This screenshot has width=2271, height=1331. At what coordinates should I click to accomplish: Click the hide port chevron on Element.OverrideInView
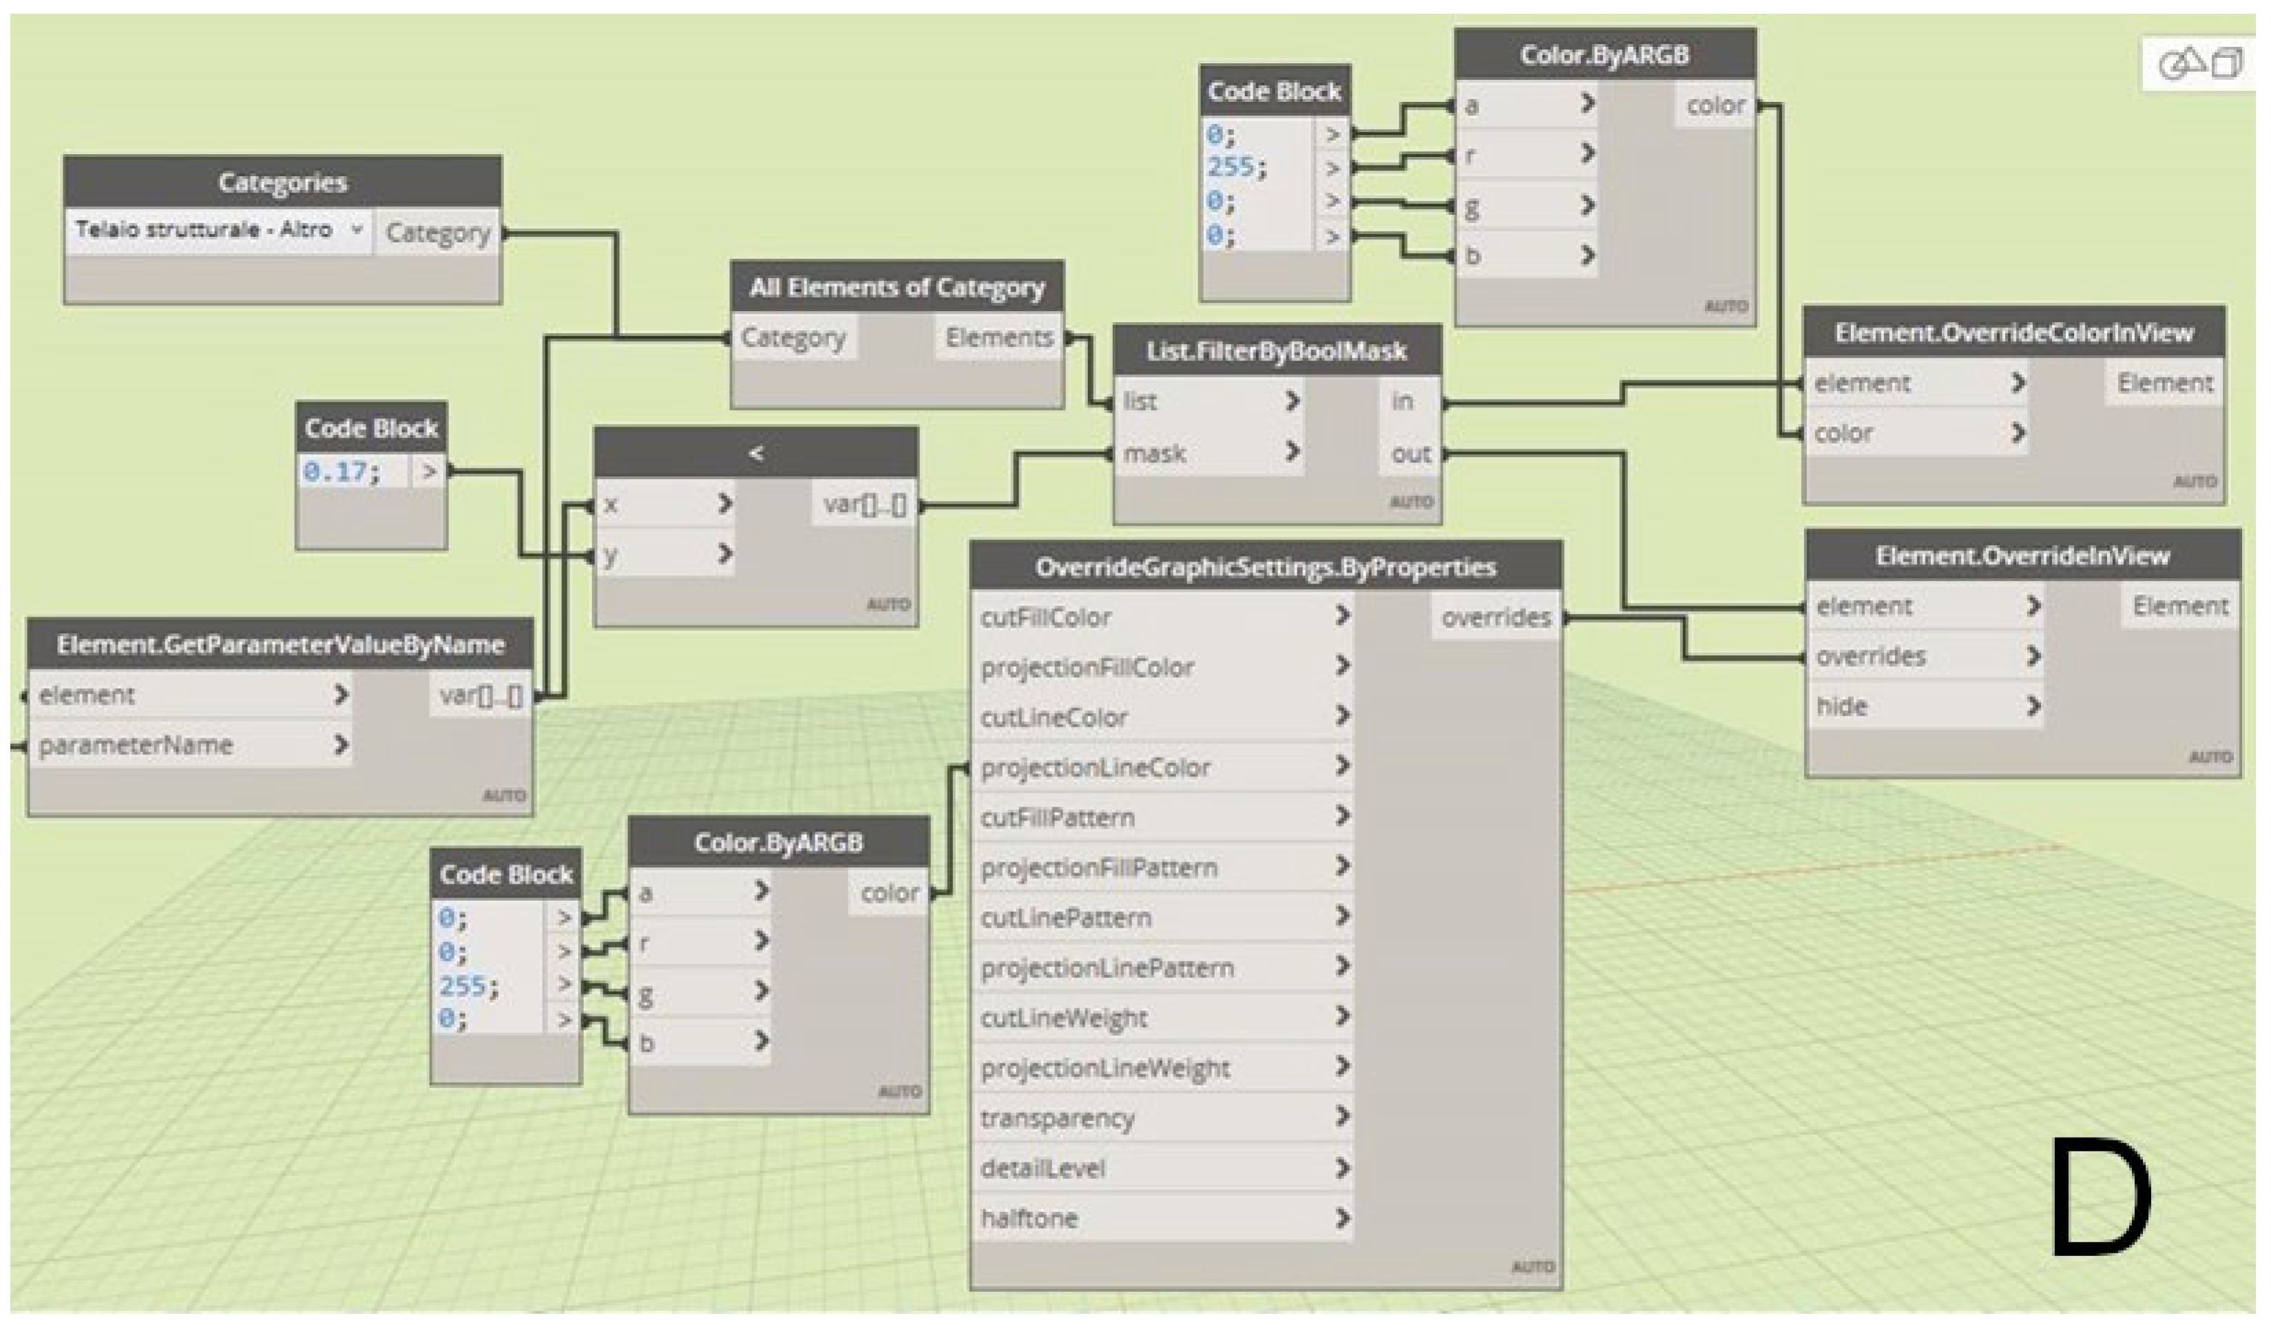pos(2033,706)
